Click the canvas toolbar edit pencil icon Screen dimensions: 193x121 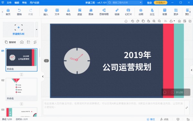click(190, 21)
